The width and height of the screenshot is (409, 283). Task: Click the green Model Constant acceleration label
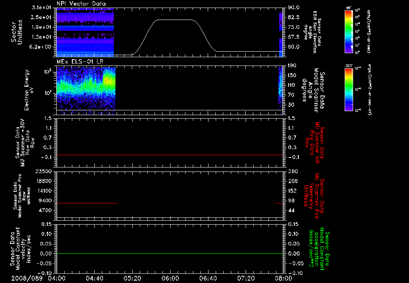[x=319, y=249]
